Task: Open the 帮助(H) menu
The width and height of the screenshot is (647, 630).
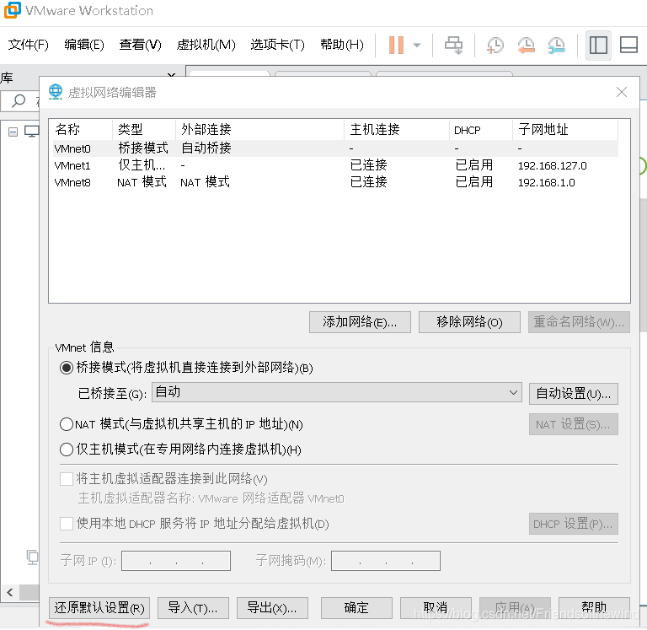Action: (342, 45)
